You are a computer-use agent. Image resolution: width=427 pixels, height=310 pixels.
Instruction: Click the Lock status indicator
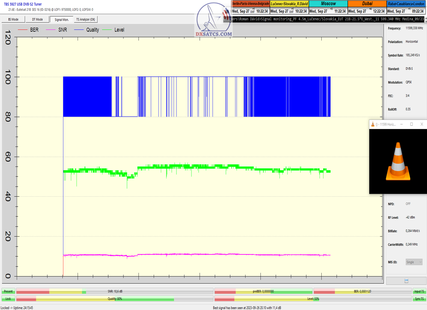pyautogui.click(x=8, y=299)
